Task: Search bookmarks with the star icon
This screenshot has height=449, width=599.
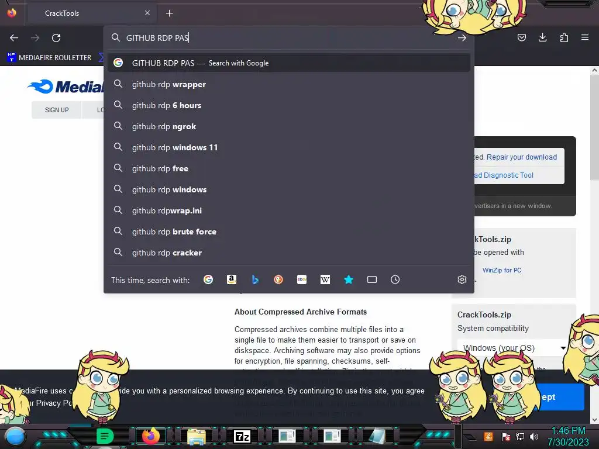Action: pyautogui.click(x=349, y=279)
